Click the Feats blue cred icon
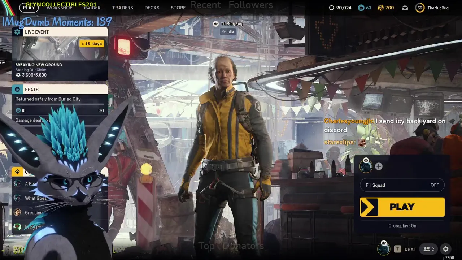Image resolution: width=462 pixels, height=260 pixels. (17, 89)
